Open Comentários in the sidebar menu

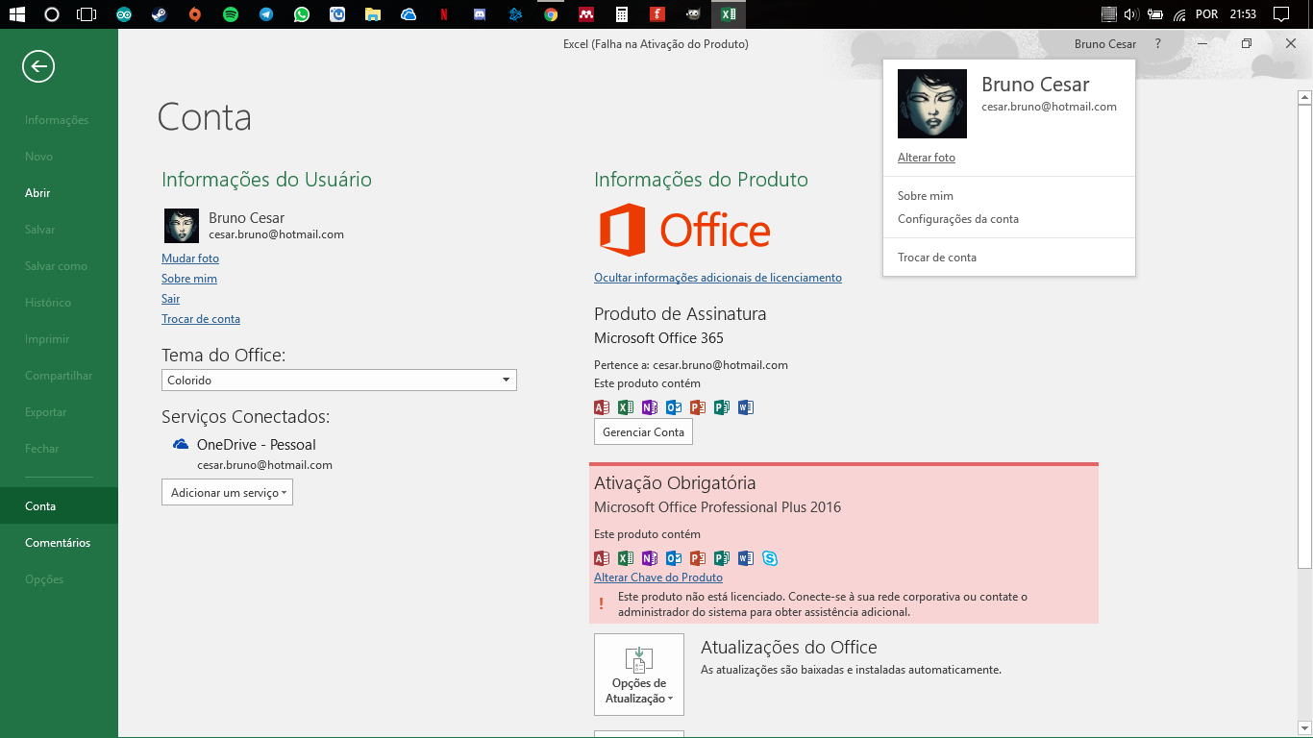[x=58, y=542]
